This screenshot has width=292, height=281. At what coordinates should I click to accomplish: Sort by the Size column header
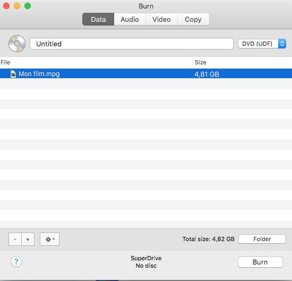pyautogui.click(x=242, y=62)
